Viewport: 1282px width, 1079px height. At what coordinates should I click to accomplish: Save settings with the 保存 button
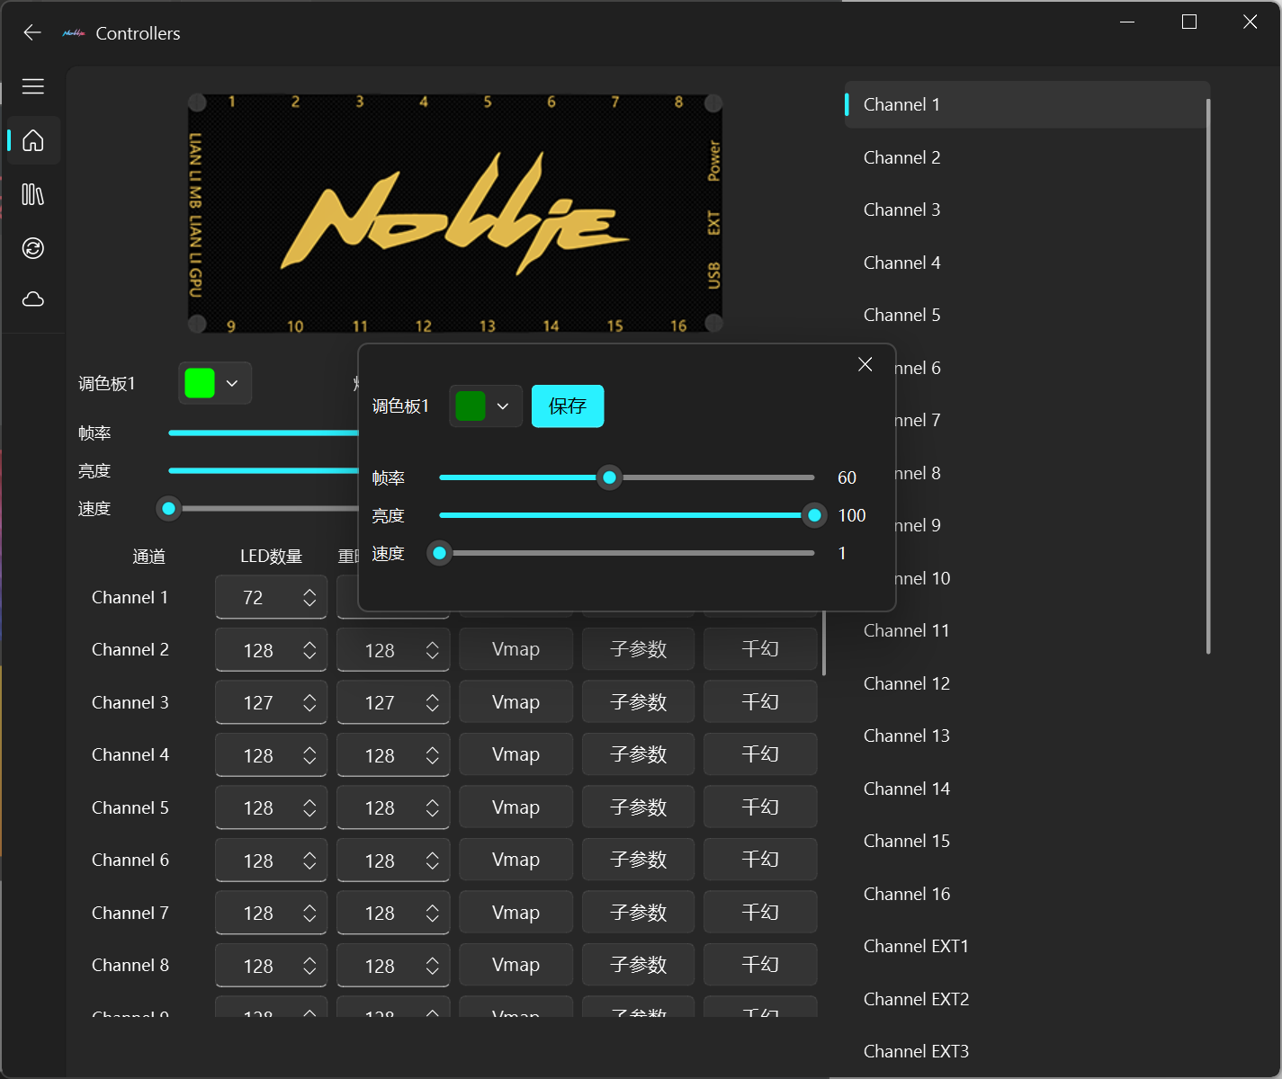click(568, 406)
